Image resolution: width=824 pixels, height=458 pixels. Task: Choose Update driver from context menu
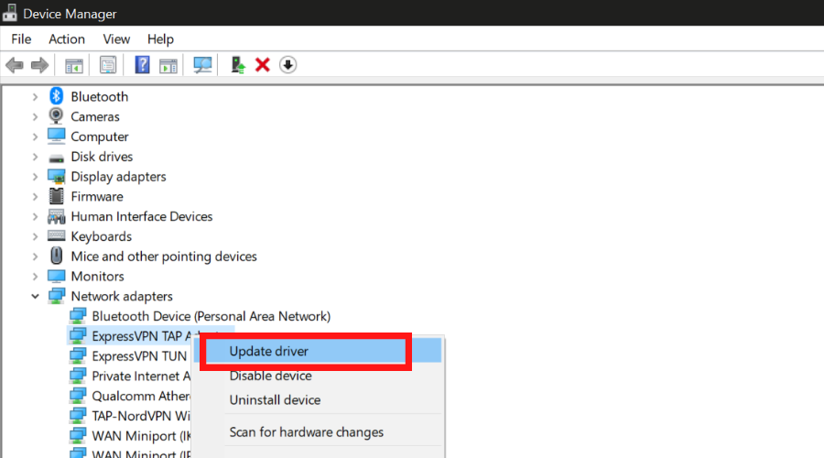[x=269, y=352]
